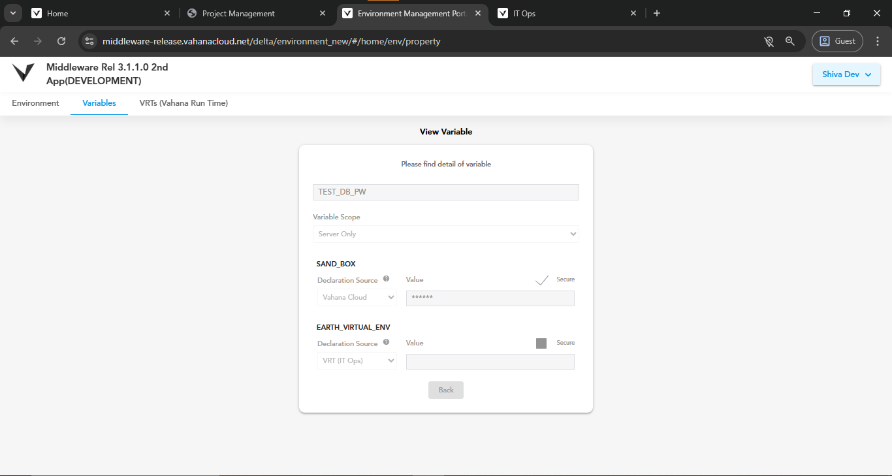
Task: Select the Variables tab
Action: 99,103
